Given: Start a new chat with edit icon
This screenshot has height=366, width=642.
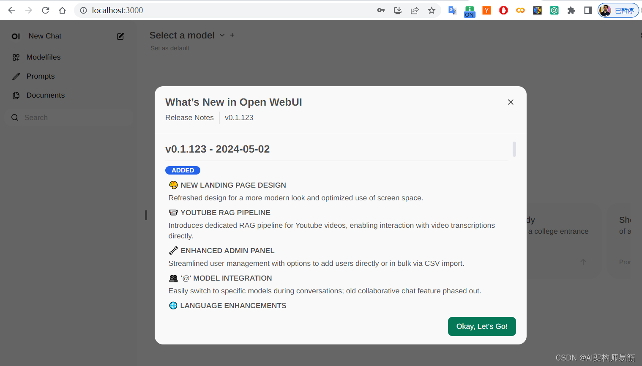Looking at the screenshot, I should (120, 36).
